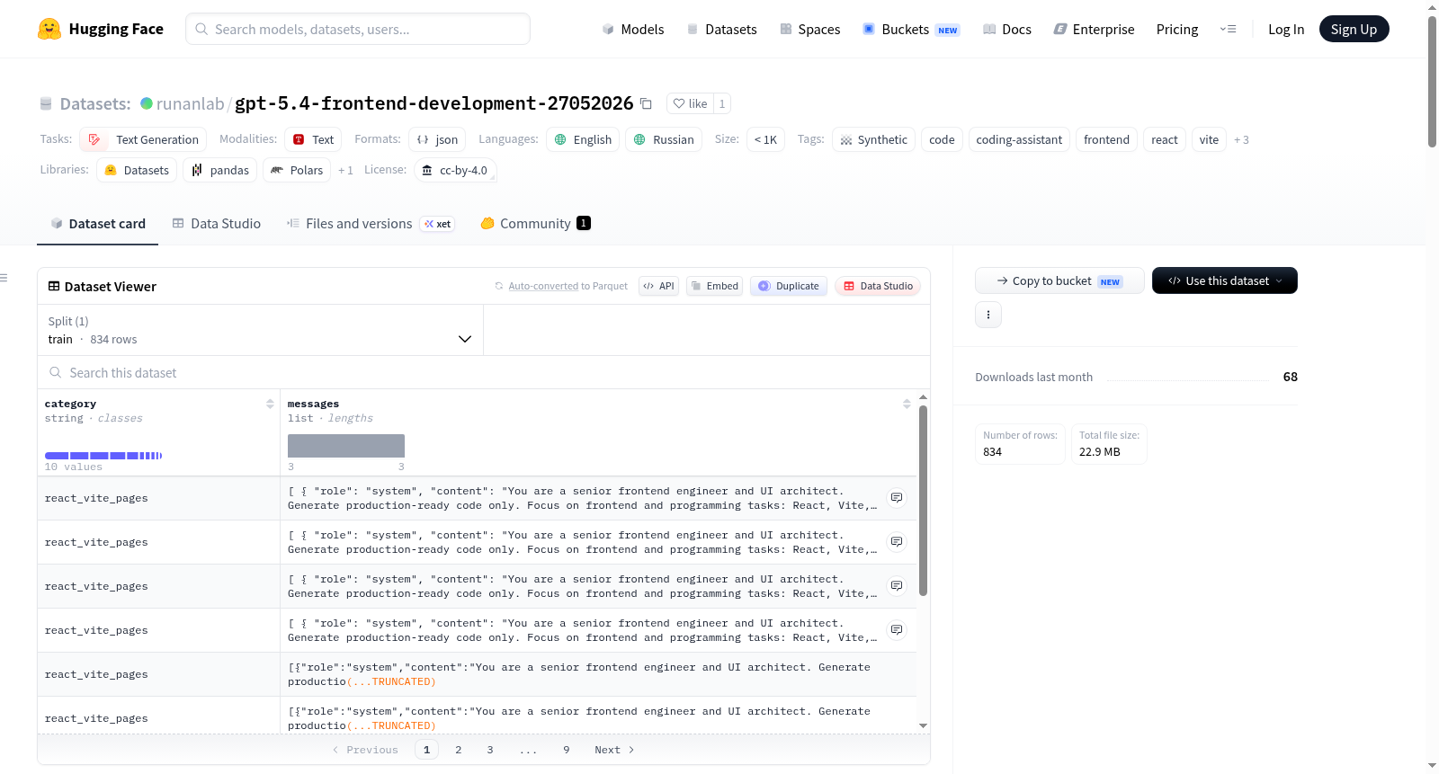The image size is (1439, 774).
Task: Select the Datasets library tag
Action: click(137, 170)
